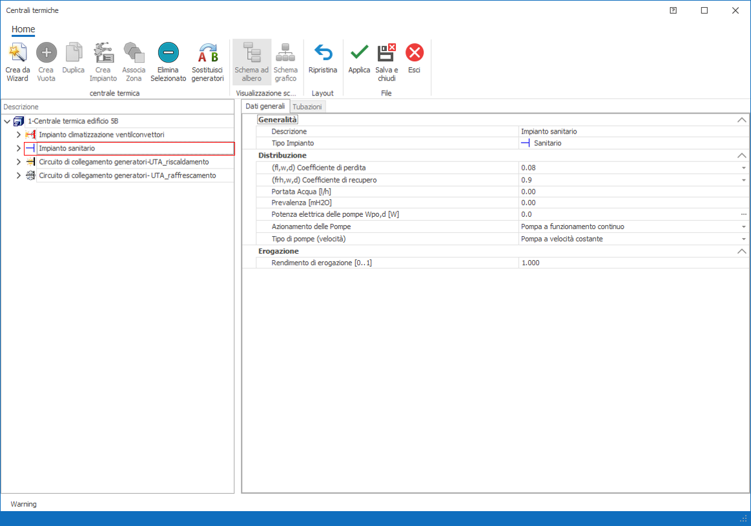751x526 pixels.
Task: Switch to Schema grafico view
Action: click(285, 53)
